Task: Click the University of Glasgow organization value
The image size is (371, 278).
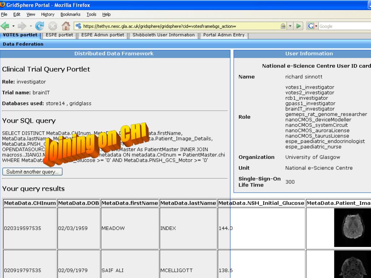Action: tap(313, 157)
